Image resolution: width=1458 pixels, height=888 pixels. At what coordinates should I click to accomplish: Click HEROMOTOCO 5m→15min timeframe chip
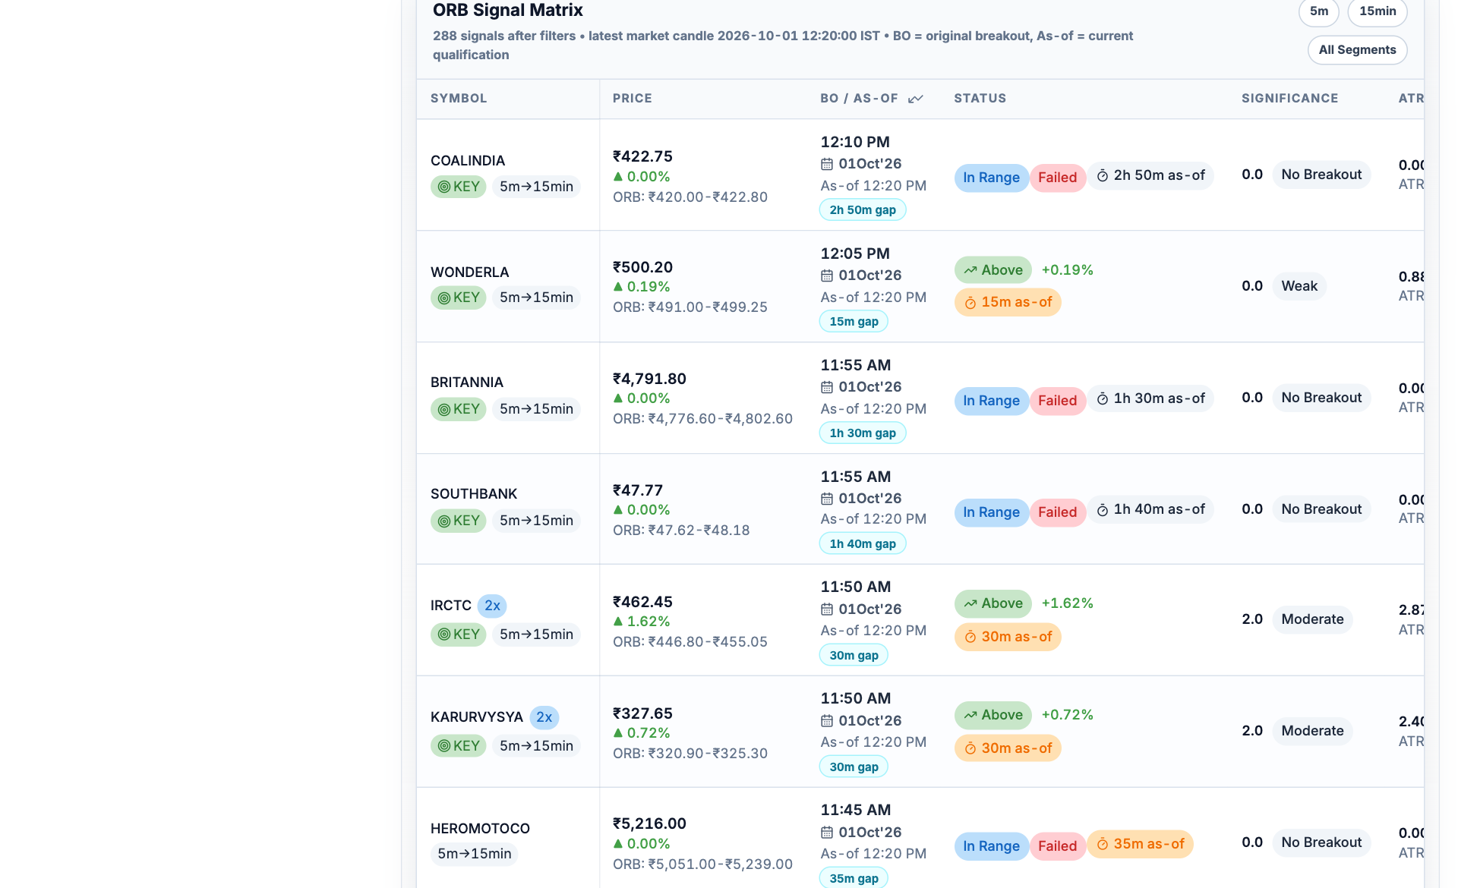click(475, 854)
